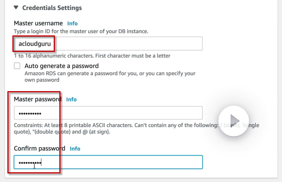Click the 'Master username' field label
Viewport: 282px width, 182px height.
pos(38,23)
